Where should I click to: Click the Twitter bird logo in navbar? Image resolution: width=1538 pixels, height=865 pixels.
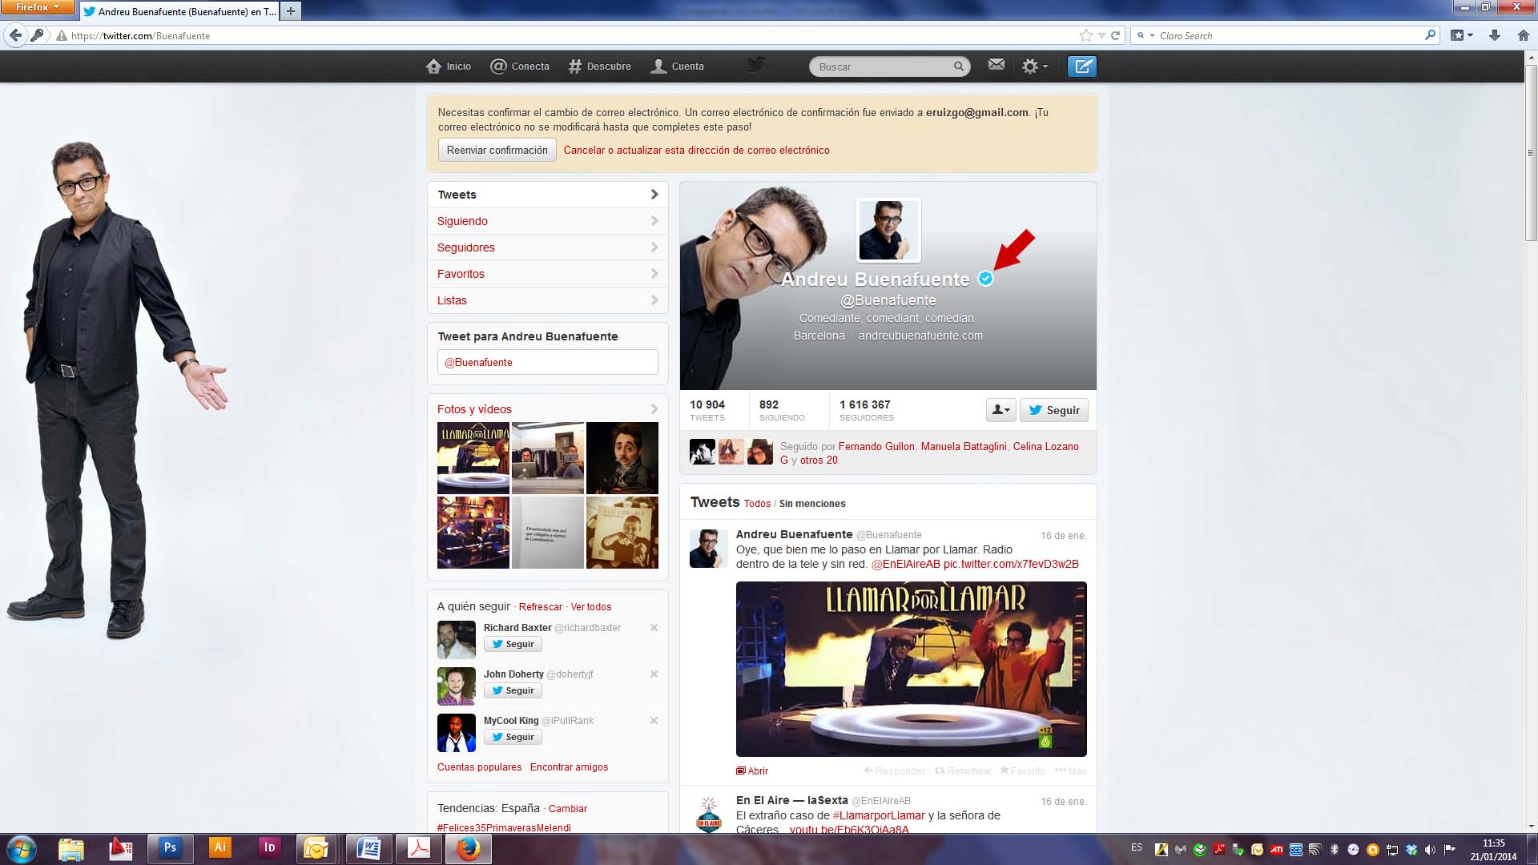[755, 65]
